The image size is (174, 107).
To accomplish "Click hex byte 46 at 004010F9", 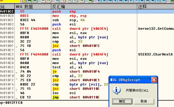I will pyautogui.click(x=22, y=93).
